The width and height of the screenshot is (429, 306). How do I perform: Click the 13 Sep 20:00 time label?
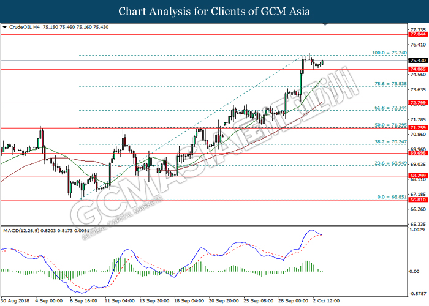pyautogui.click(x=154, y=301)
